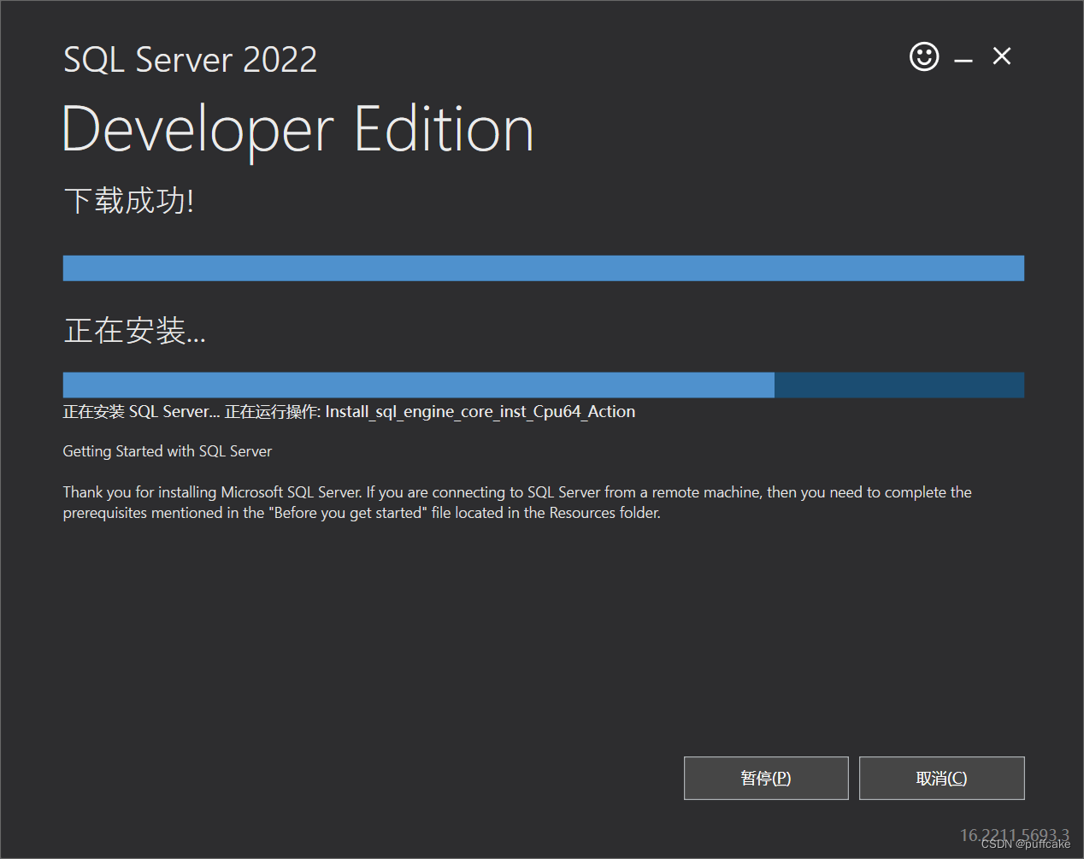Click 'Getting Started with SQL Server' text
Screen dimensions: 1084x859
tap(168, 451)
